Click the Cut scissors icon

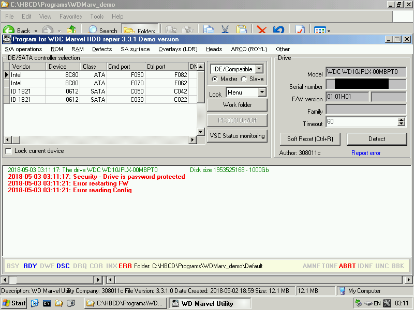point(225,30)
